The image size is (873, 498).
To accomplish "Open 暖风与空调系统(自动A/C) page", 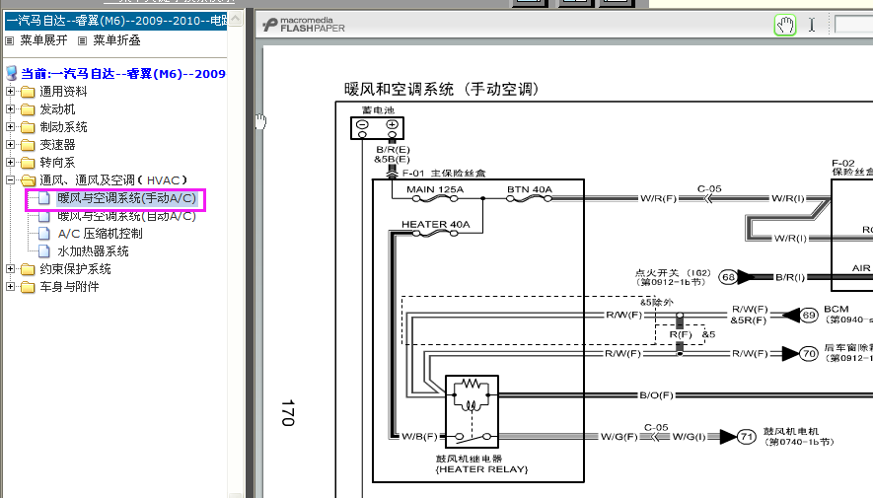I will [126, 216].
